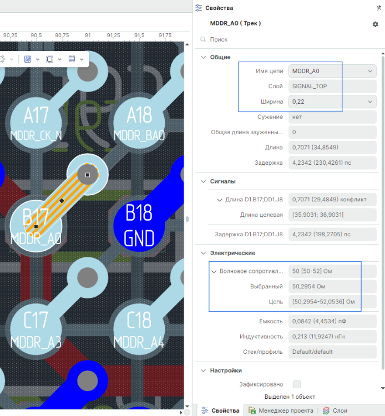Click the selected via's center square handle
The width and height of the screenshot is (385, 416).
click(x=88, y=175)
